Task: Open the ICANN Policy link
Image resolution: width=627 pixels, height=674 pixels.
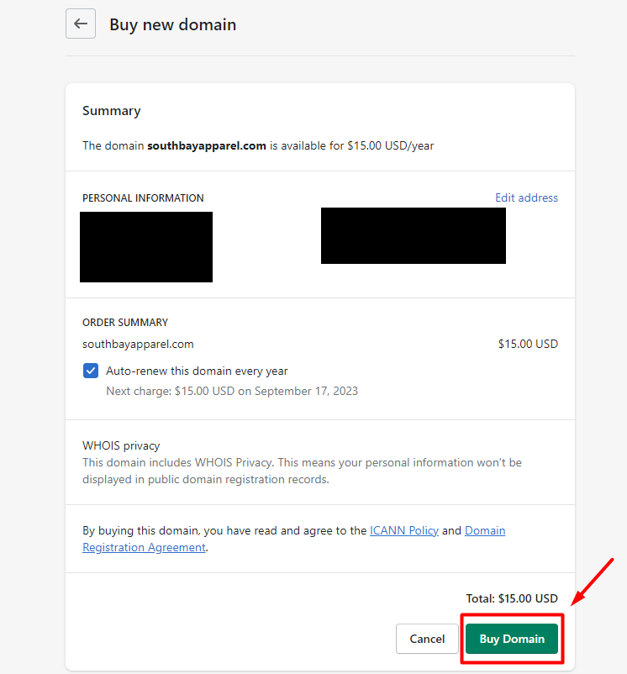Action: coord(404,530)
